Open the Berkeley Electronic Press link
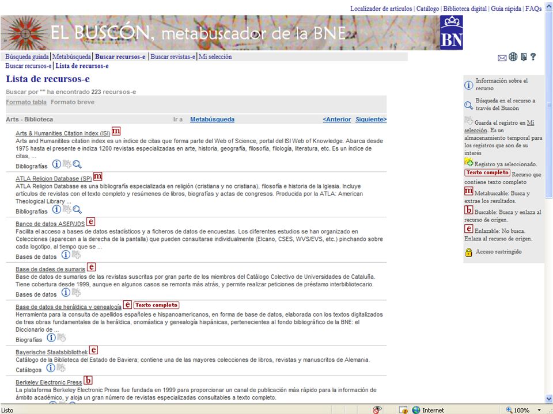This screenshot has height=414, width=553. pyautogui.click(x=48, y=382)
